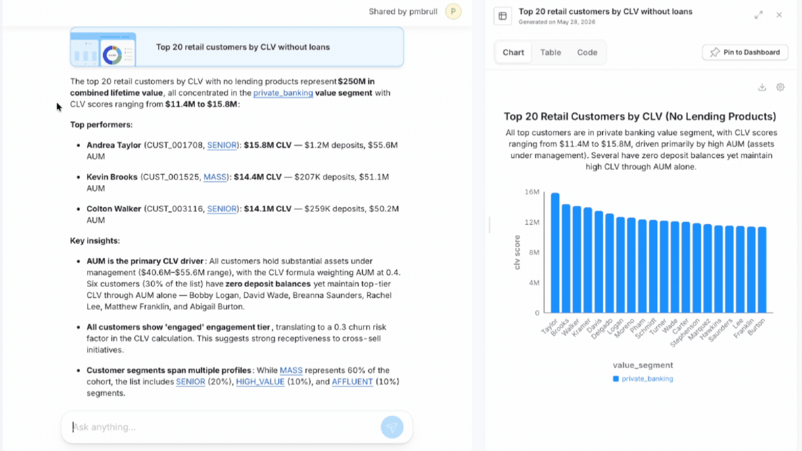Toggle private_banking legend color swatch
Image resolution: width=802 pixels, height=451 pixels.
tap(616, 379)
